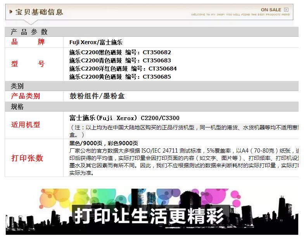Click the 型号 row label
The image size is (304, 239).
click(28, 64)
